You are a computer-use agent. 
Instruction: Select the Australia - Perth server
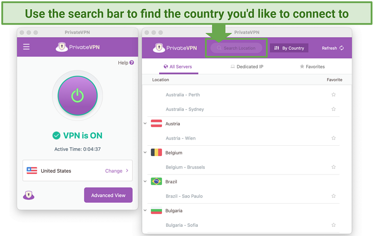[x=183, y=95]
